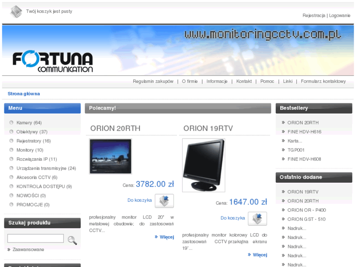
Task: Open Informacje page
Action: (217, 81)
